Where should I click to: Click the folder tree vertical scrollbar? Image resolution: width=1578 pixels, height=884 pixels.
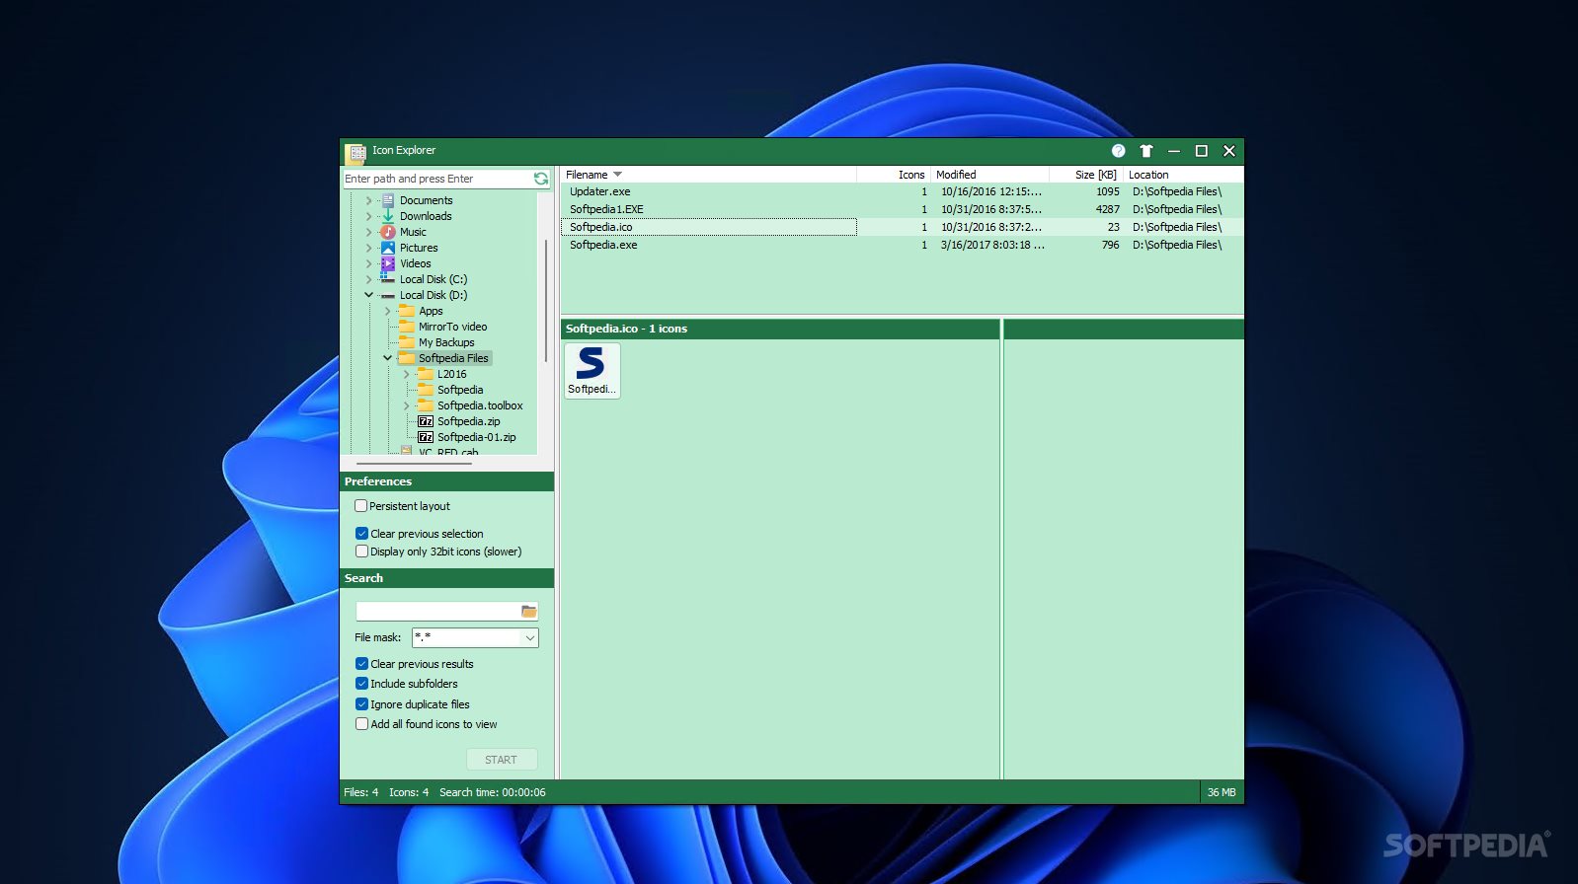click(x=546, y=300)
